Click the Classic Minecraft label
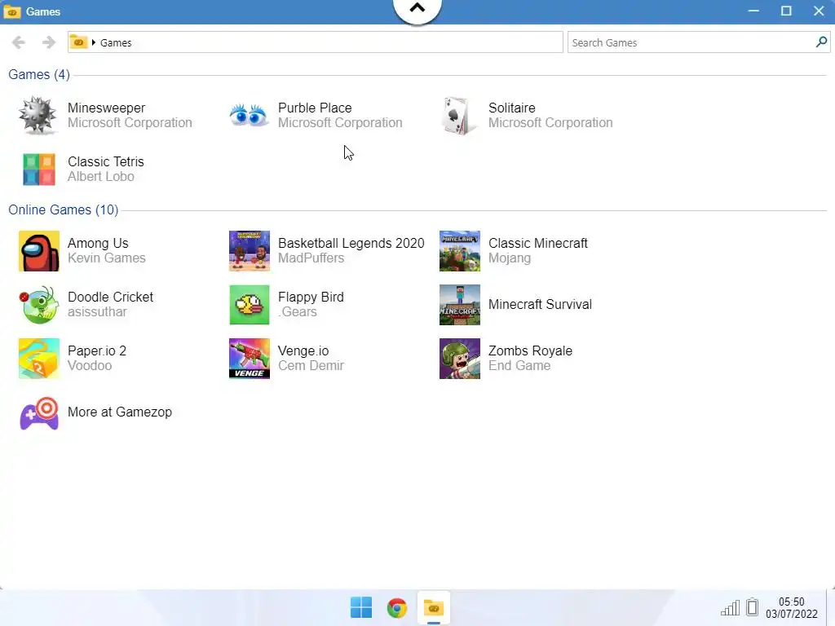Screen dimensions: 835x626 point(538,243)
